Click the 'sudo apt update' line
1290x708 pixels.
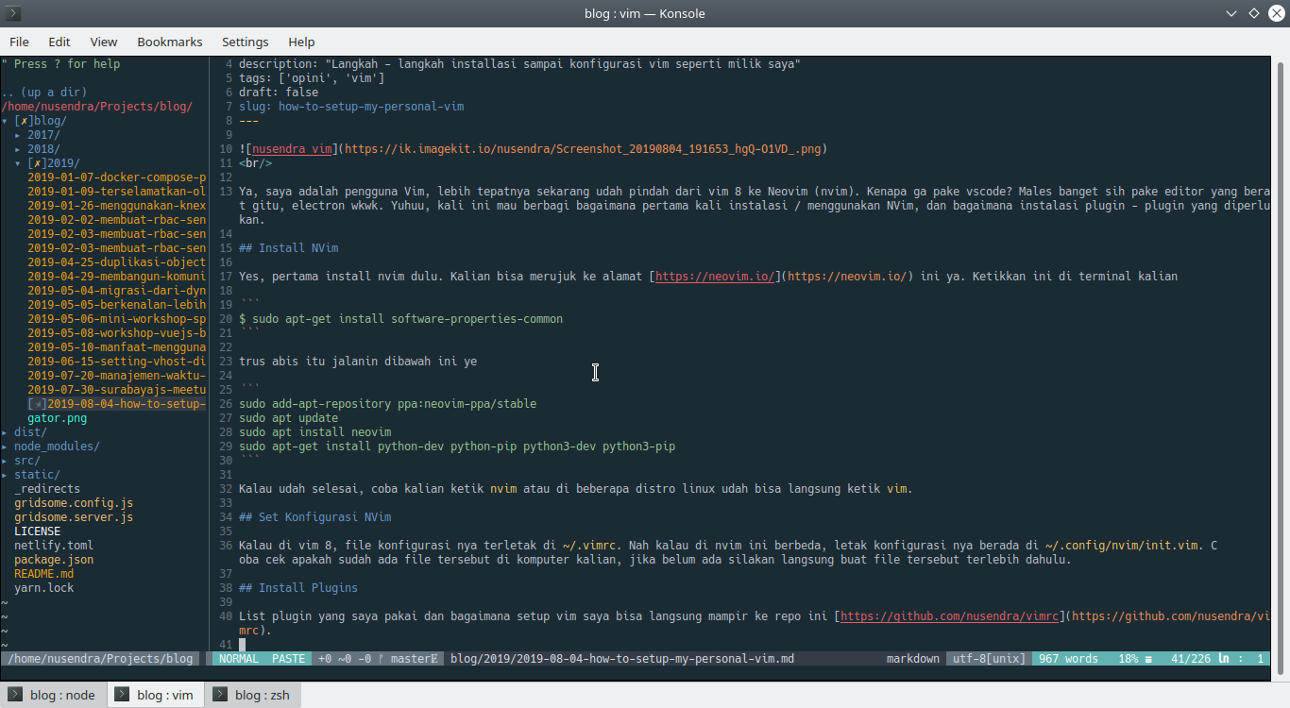click(289, 418)
